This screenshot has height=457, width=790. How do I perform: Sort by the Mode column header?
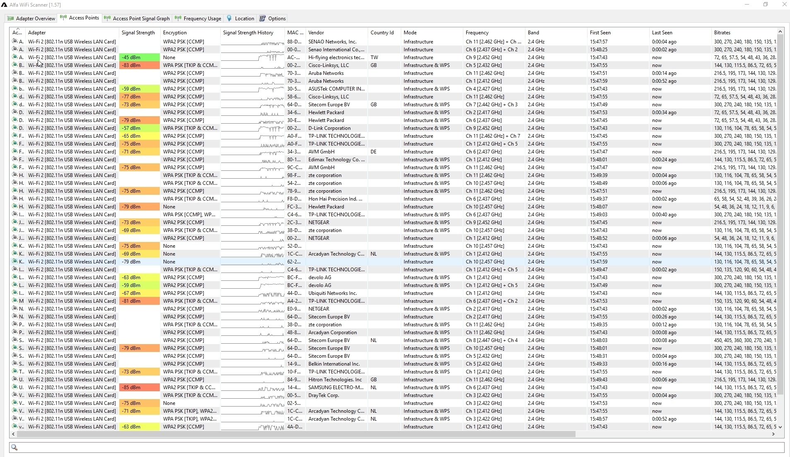click(x=432, y=33)
